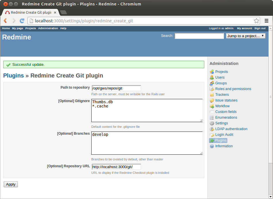
Task: Click the page scrollbar up arrow
Action: [271, 28]
